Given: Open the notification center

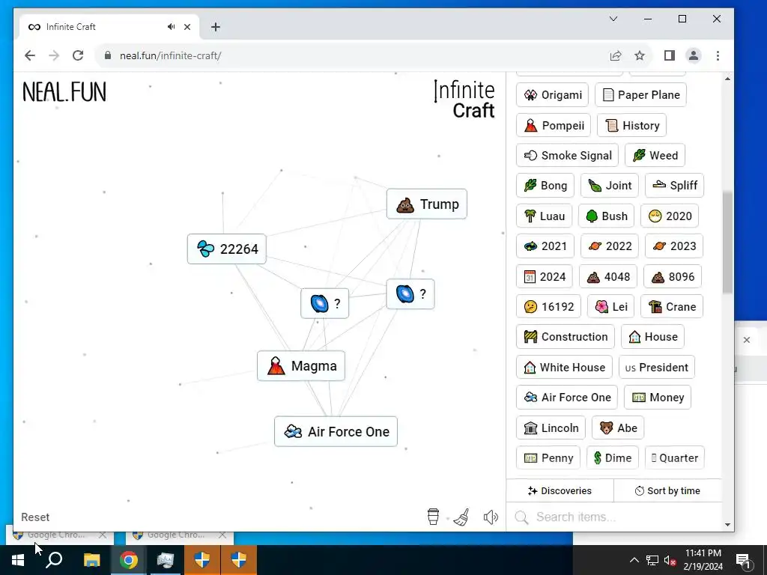Looking at the screenshot, I should coord(742,561).
